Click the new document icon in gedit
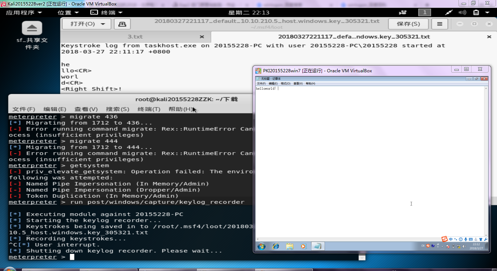Image resolution: width=497 pixels, height=271 pixels. (122, 24)
